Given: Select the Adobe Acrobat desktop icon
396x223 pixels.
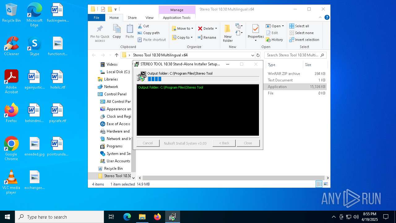Looking at the screenshot, I should pyautogui.click(x=11, y=82).
